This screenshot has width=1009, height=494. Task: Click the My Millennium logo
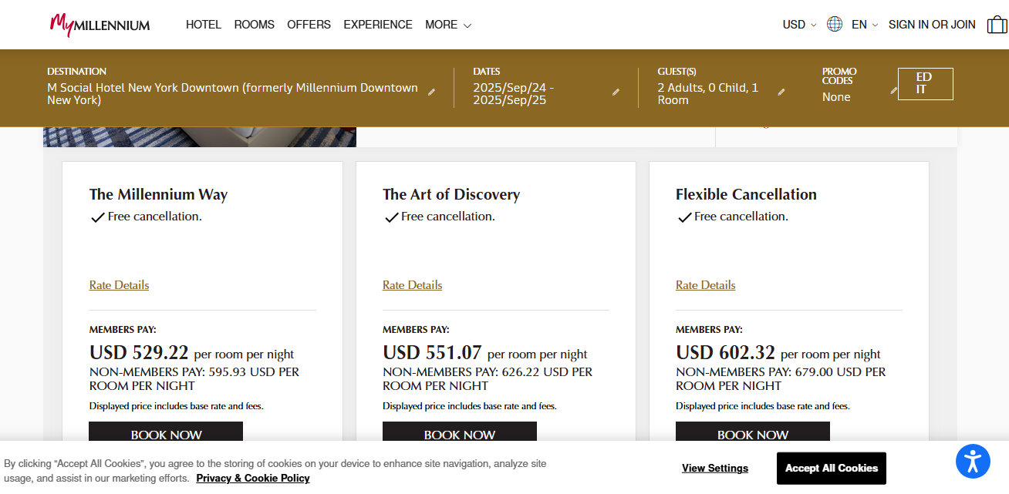100,25
